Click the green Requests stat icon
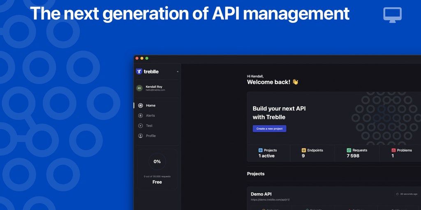421x210 pixels. (349, 151)
